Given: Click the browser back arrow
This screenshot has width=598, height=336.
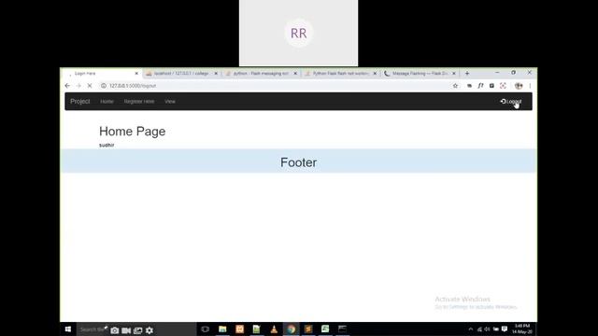Looking at the screenshot, I should click(67, 86).
